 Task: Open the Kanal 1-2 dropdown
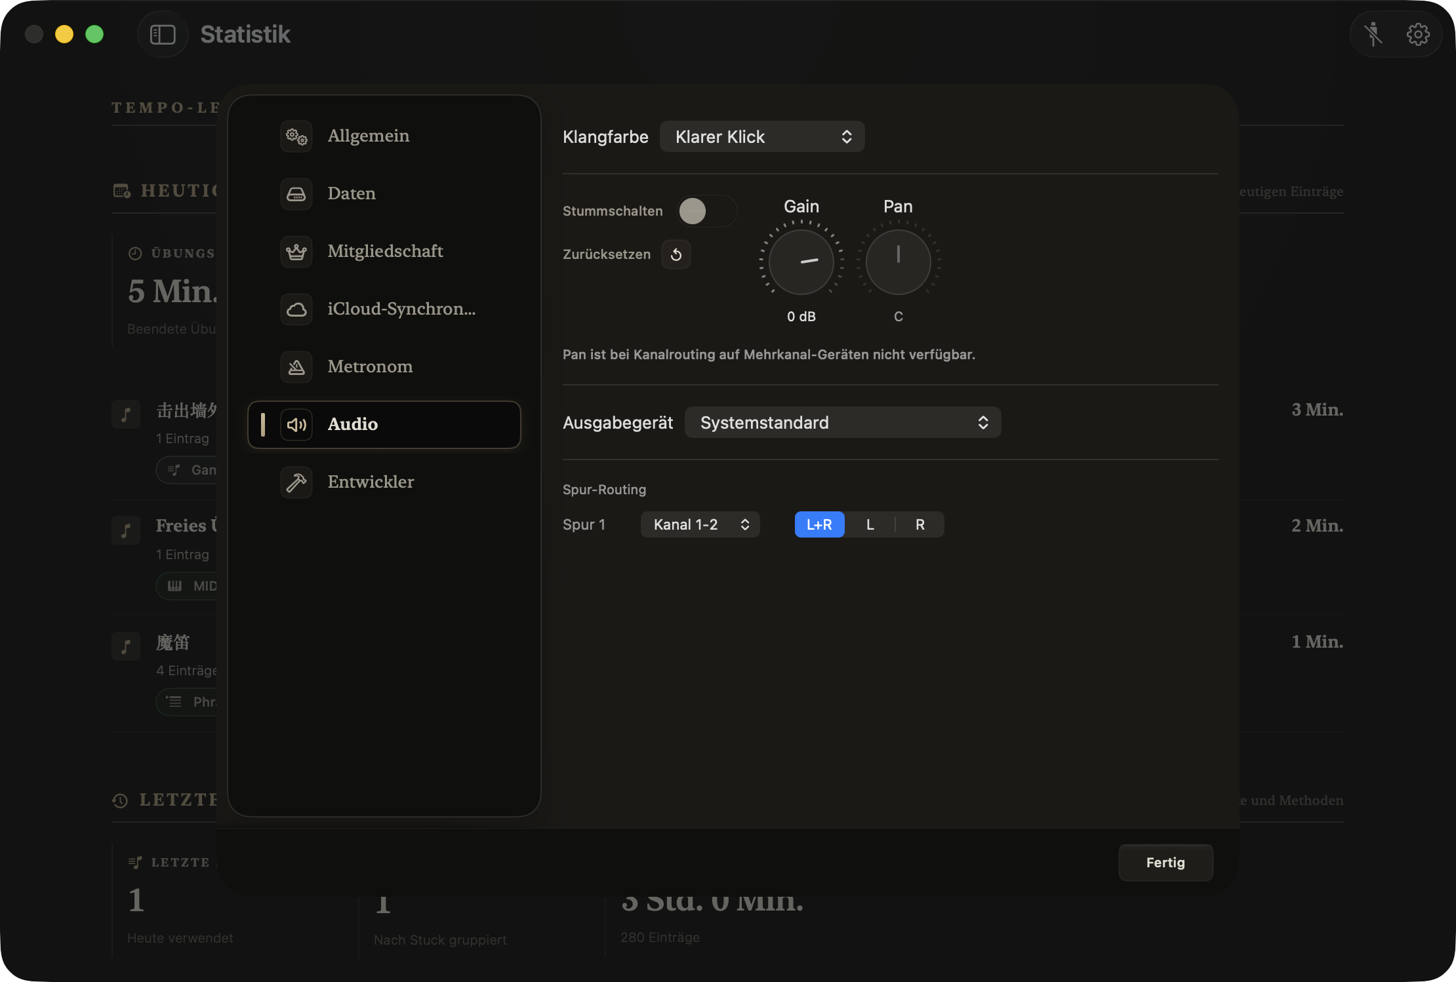click(x=700, y=524)
